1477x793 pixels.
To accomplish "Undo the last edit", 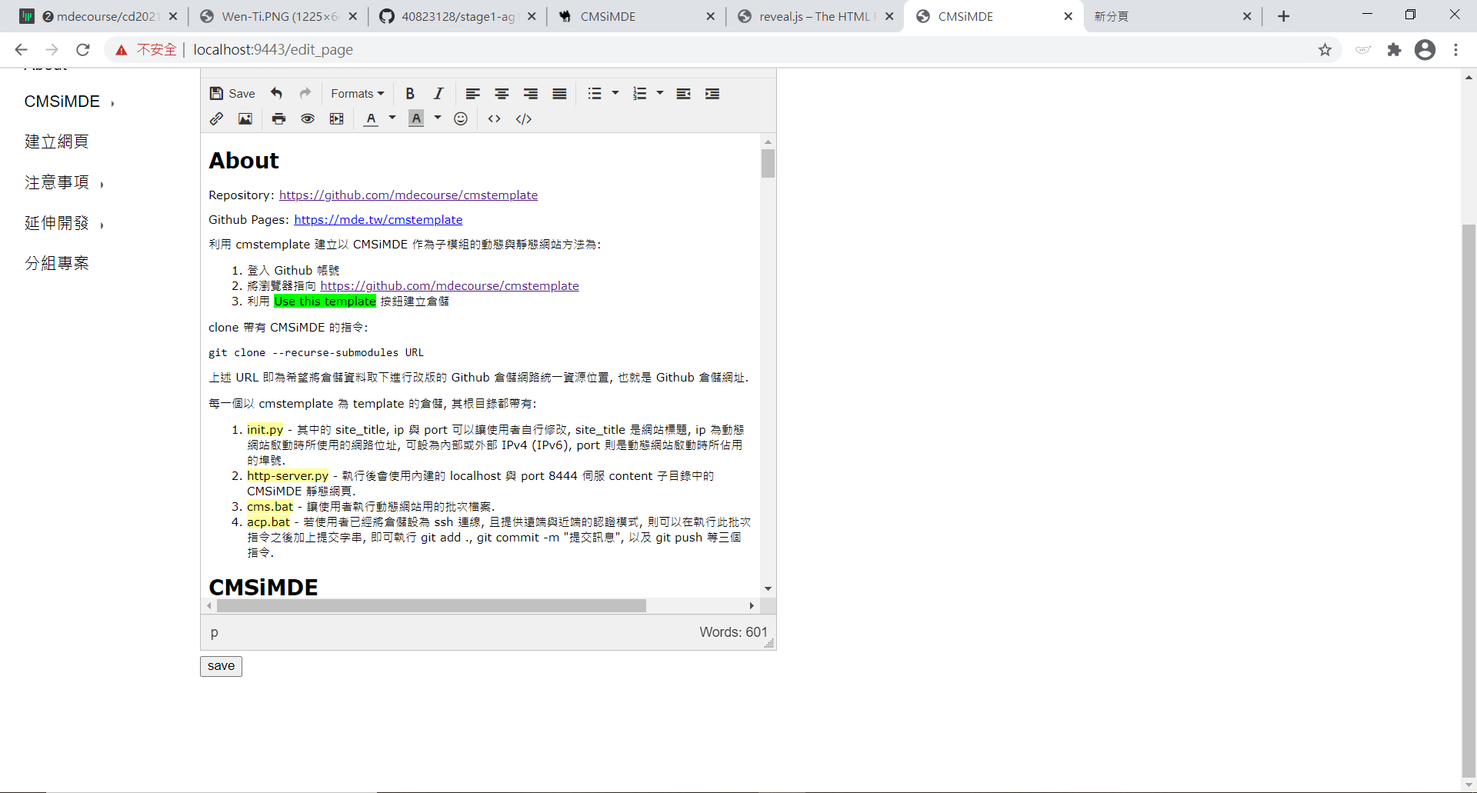I will coord(276,94).
